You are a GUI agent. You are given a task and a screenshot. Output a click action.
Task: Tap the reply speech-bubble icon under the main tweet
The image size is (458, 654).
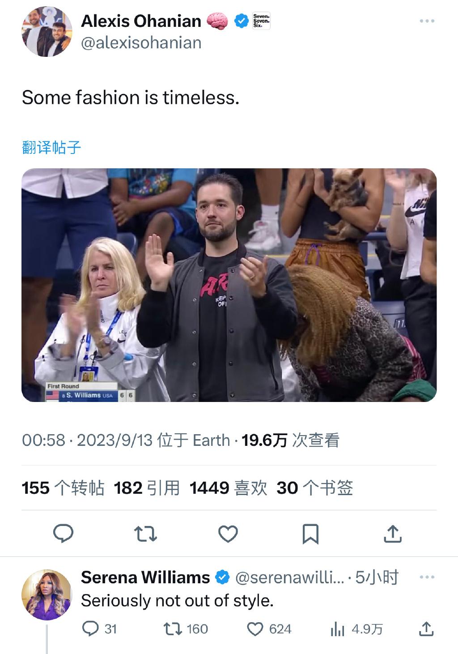click(63, 534)
